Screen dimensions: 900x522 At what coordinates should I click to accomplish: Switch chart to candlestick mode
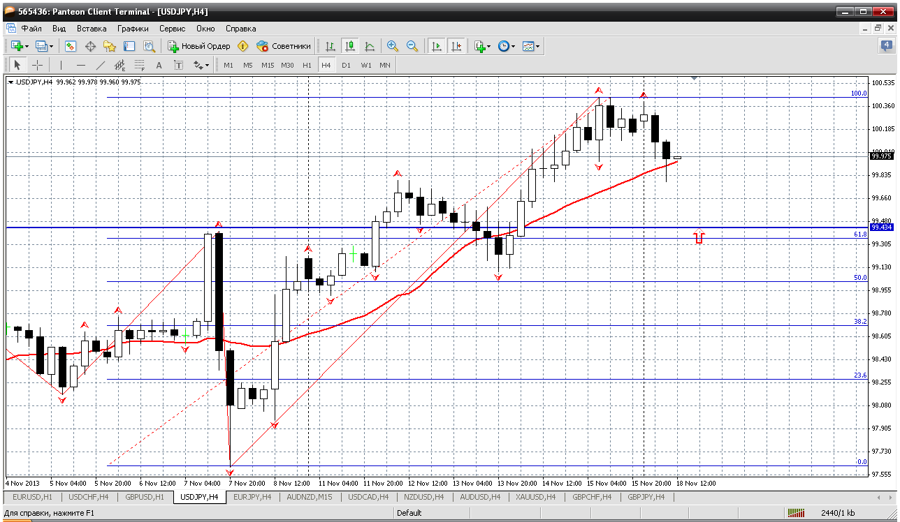349,46
